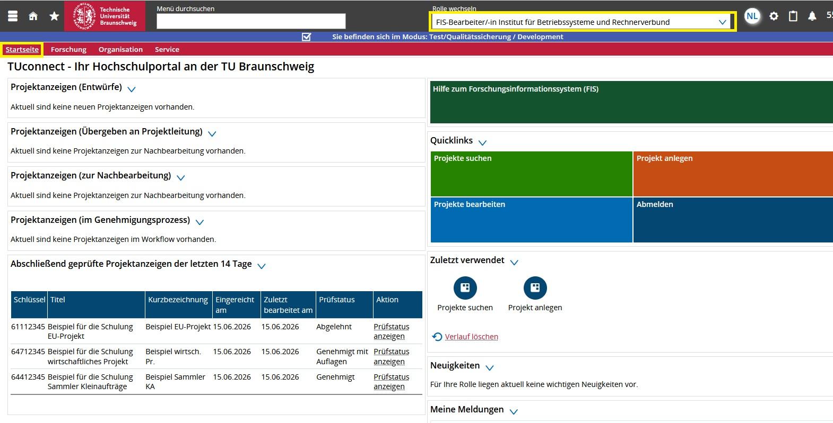Click the orange Projekt anlegen tile
This screenshot has width=833, height=423.
(x=733, y=174)
